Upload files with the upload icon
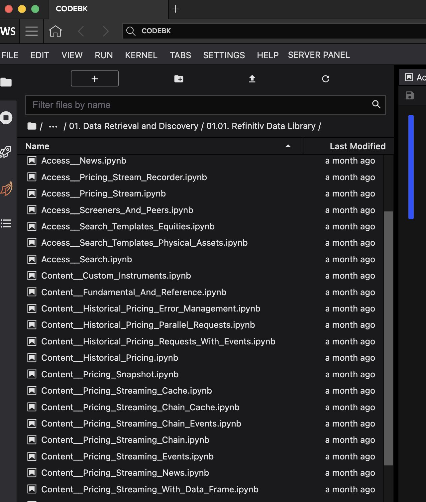426x502 pixels. (x=252, y=79)
